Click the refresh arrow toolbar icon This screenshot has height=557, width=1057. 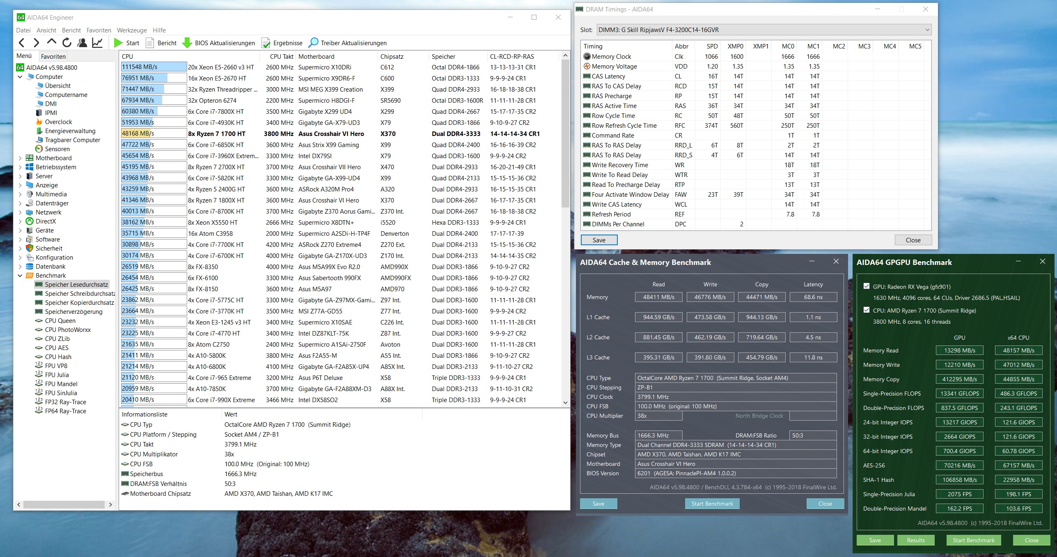click(67, 43)
